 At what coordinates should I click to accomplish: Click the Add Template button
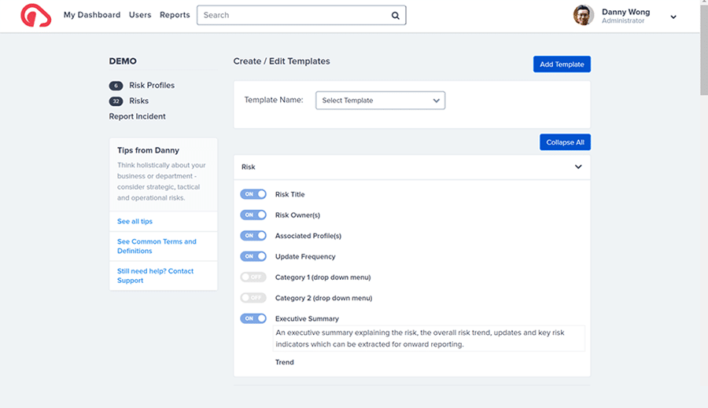tap(562, 64)
